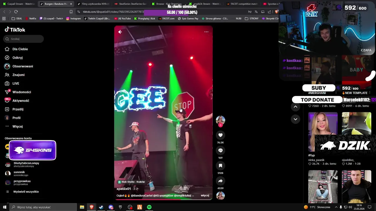Click the Prześlij upload icon

[x=7, y=109]
